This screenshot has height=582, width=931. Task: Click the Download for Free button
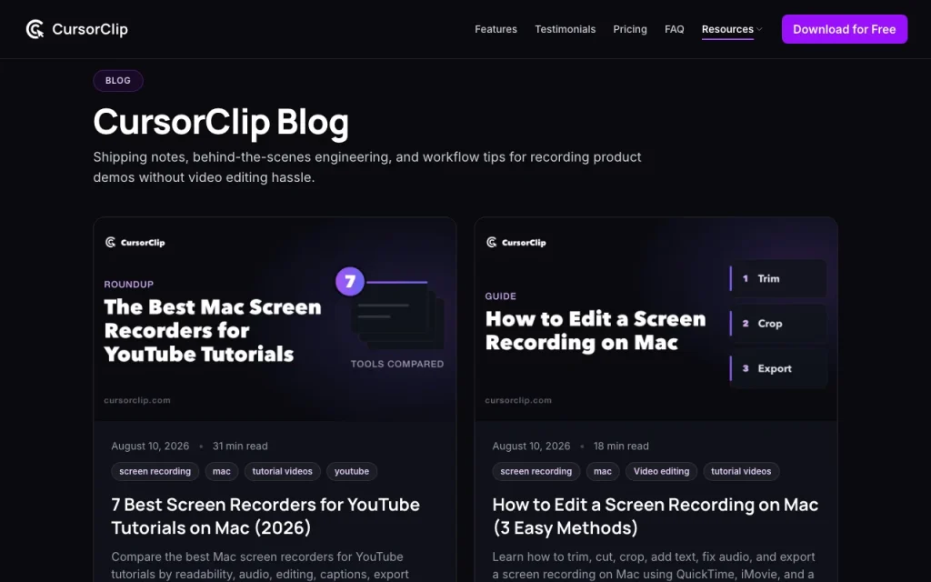(845, 29)
